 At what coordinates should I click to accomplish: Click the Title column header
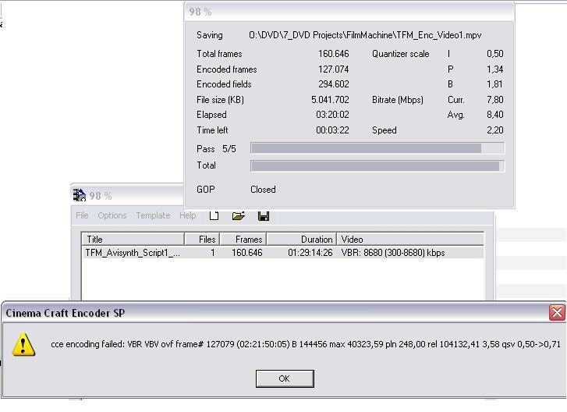click(x=133, y=239)
